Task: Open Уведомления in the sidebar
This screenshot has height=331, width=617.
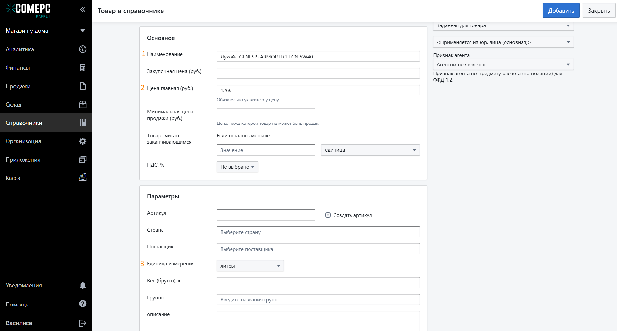Action: pyautogui.click(x=46, y=285)
